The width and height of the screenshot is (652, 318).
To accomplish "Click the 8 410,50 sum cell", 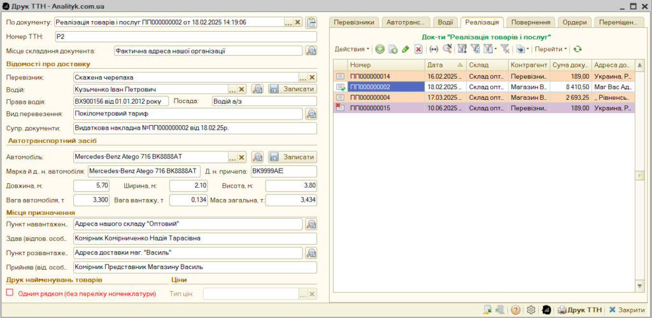I will 570,86.
